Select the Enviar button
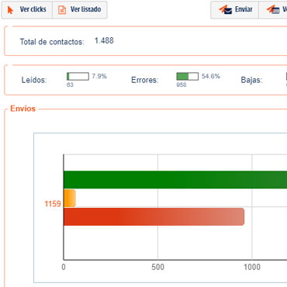The image size is (287, 287). [x=235, y=10]
